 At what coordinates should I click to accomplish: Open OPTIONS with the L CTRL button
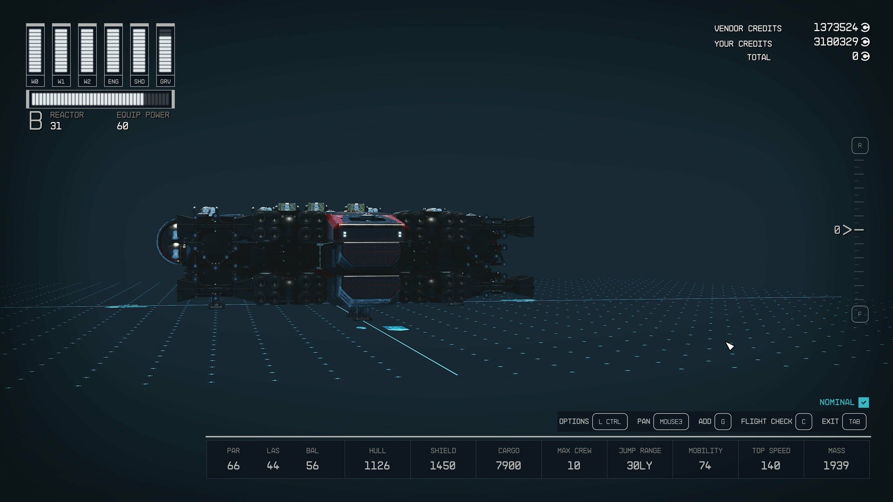pyautogui.click(x=610, y=422)
